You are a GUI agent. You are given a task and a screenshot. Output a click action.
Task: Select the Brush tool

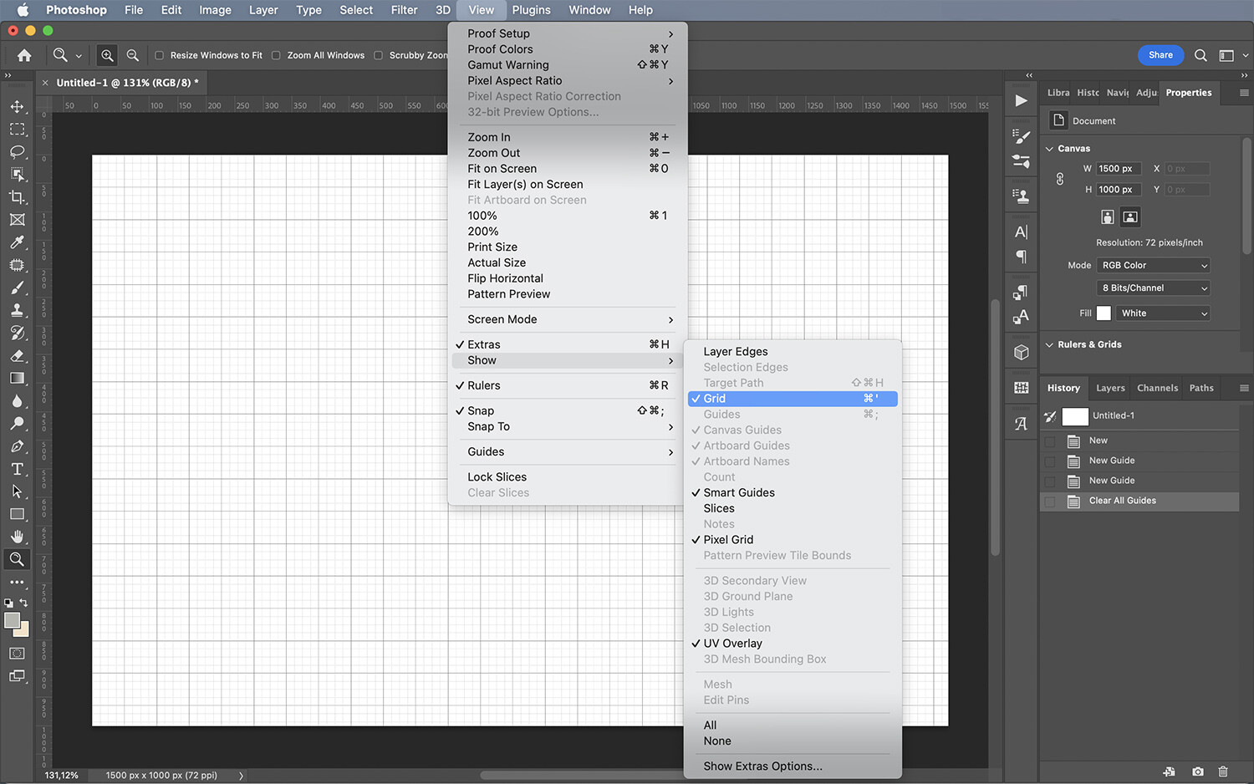point(17,288)
